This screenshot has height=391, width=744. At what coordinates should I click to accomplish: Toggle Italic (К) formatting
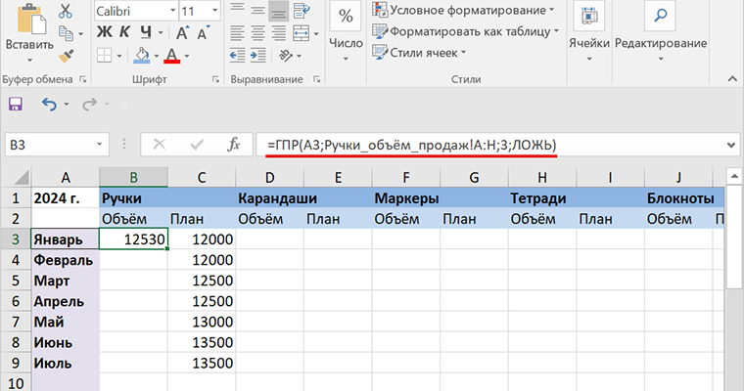pos(124,32)
